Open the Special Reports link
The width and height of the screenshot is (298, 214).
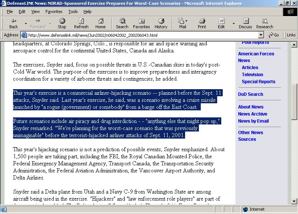click(x=259, y=81)
